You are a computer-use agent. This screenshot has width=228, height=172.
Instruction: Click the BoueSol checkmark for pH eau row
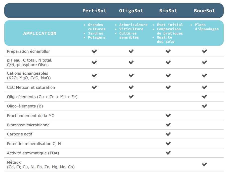tap(205, 62)
